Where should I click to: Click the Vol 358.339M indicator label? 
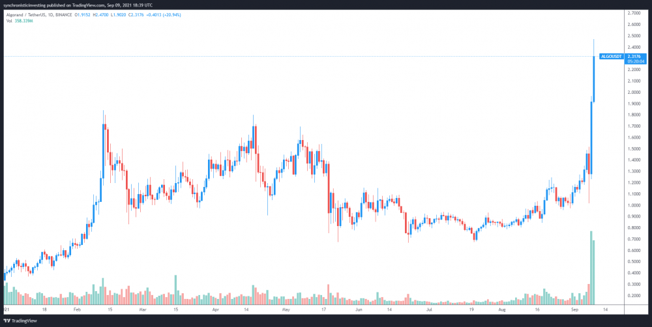click(x=18, y=20)
